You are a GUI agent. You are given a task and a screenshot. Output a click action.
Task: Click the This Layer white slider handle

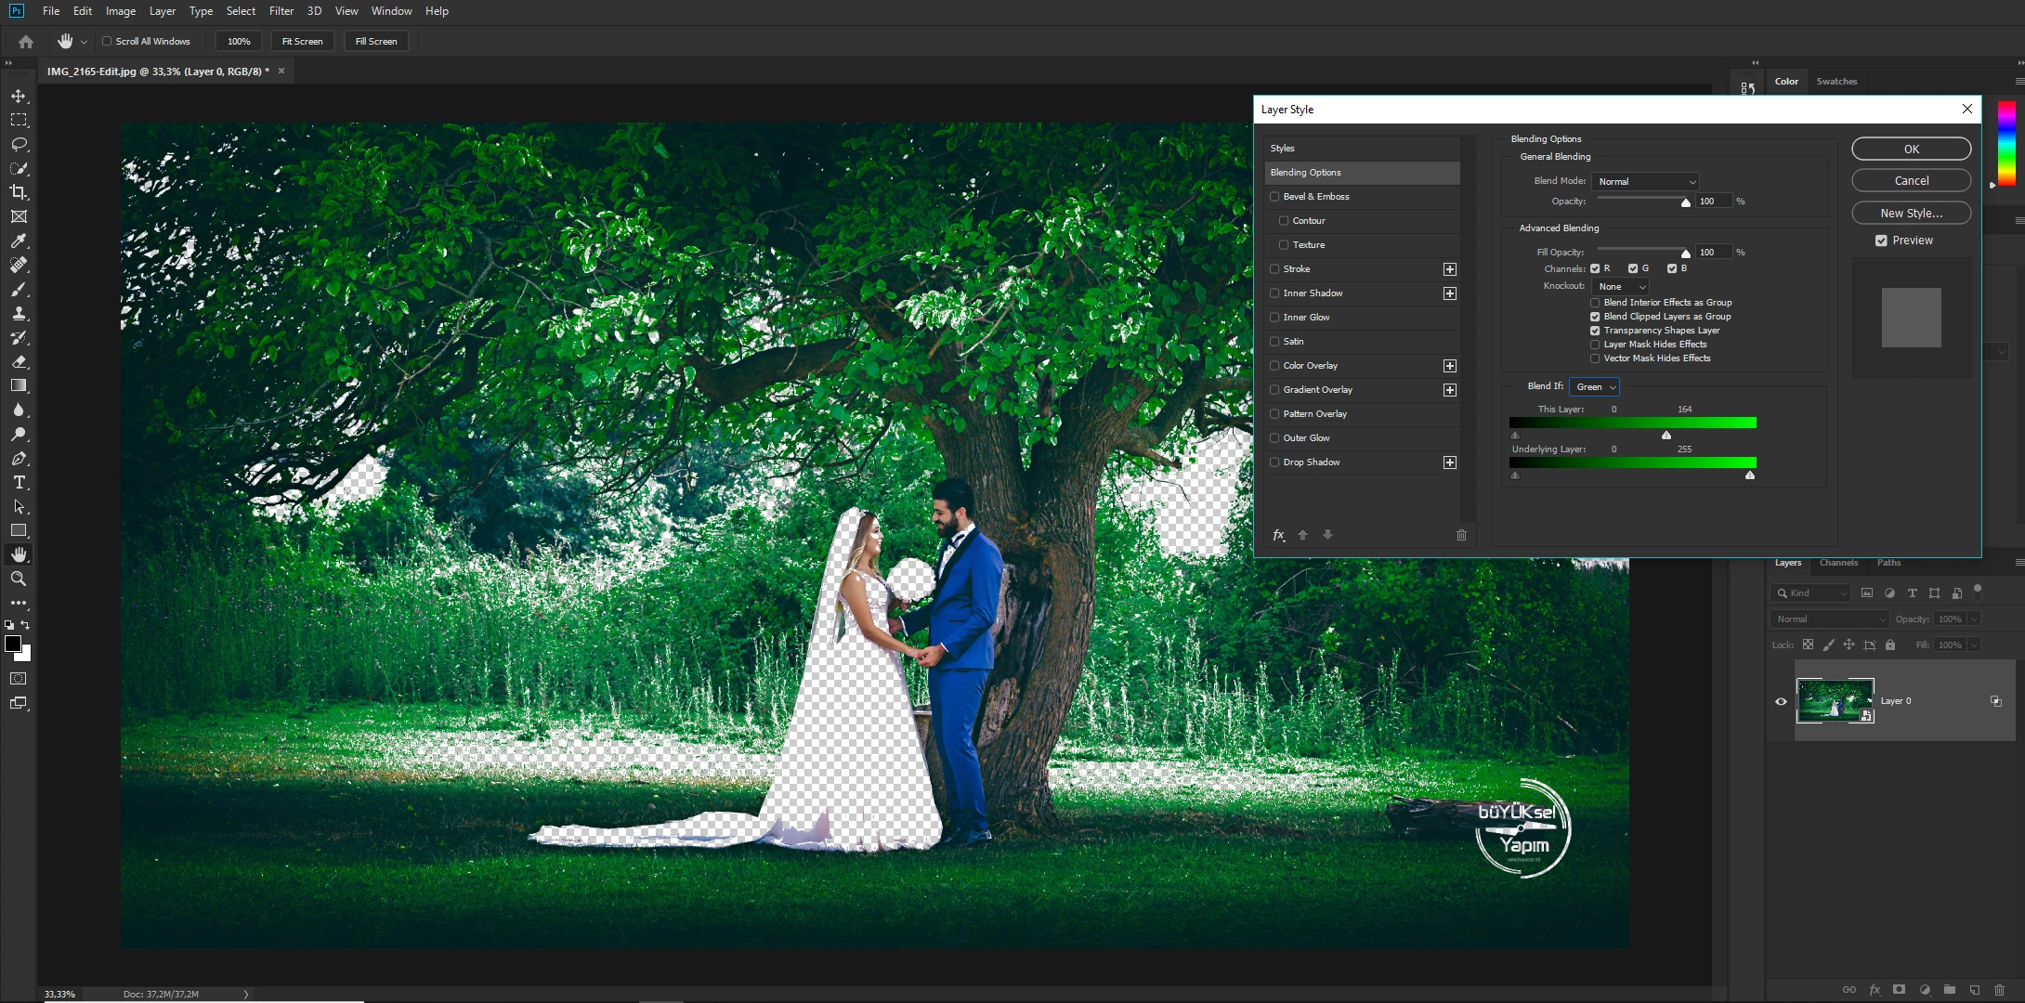1666,436
